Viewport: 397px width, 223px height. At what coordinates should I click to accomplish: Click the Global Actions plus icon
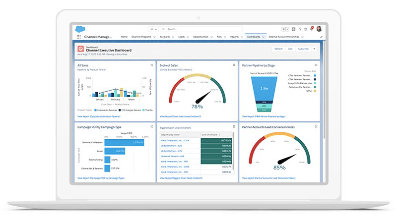pos(293,29)
